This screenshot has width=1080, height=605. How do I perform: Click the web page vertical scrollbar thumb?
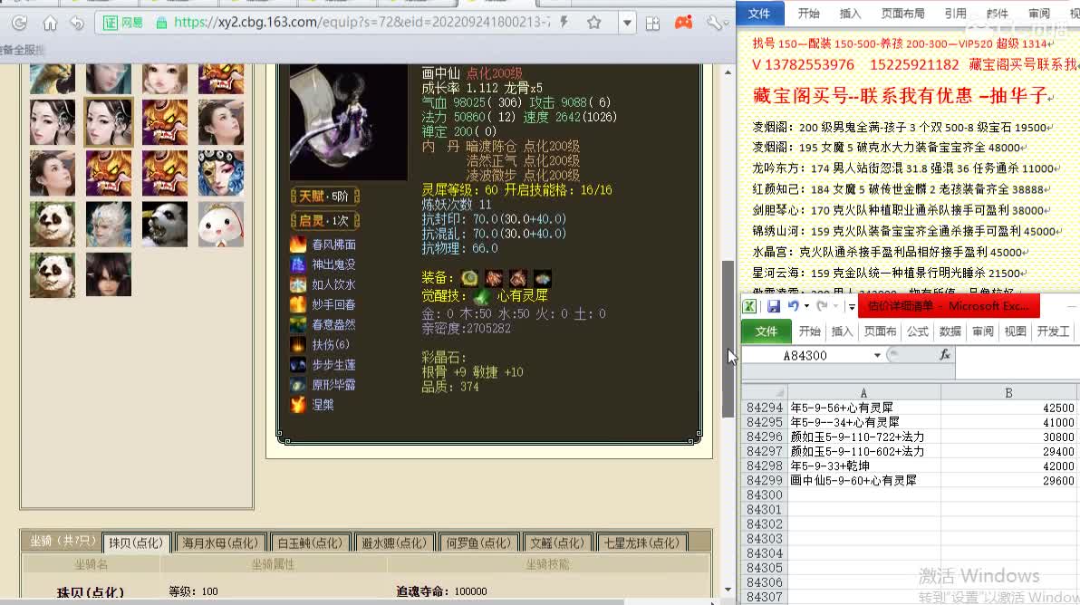(728, 340)
